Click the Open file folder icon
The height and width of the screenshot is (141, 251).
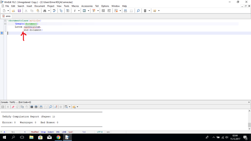coord(13,11)
